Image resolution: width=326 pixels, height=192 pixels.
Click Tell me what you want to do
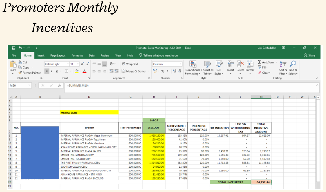click(158, 55)
